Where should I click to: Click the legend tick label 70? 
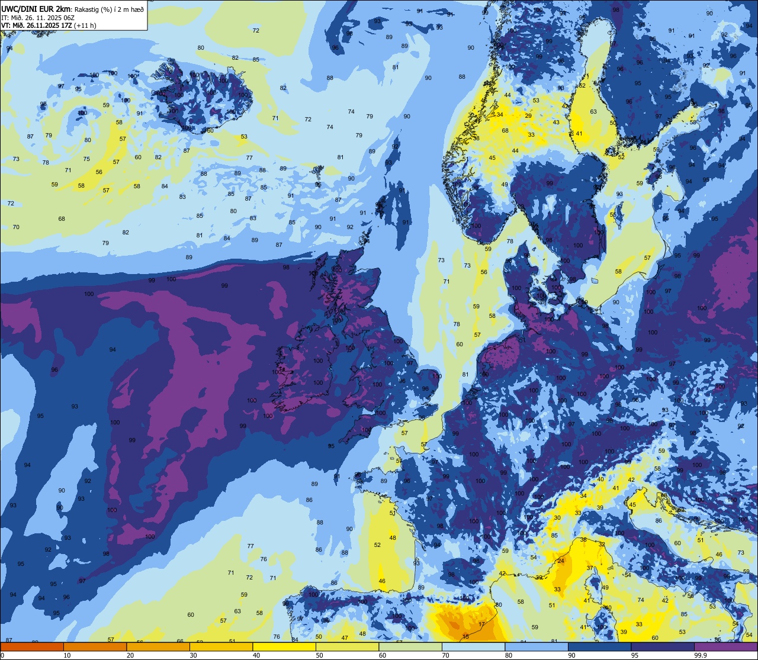[x=445, y=655]
